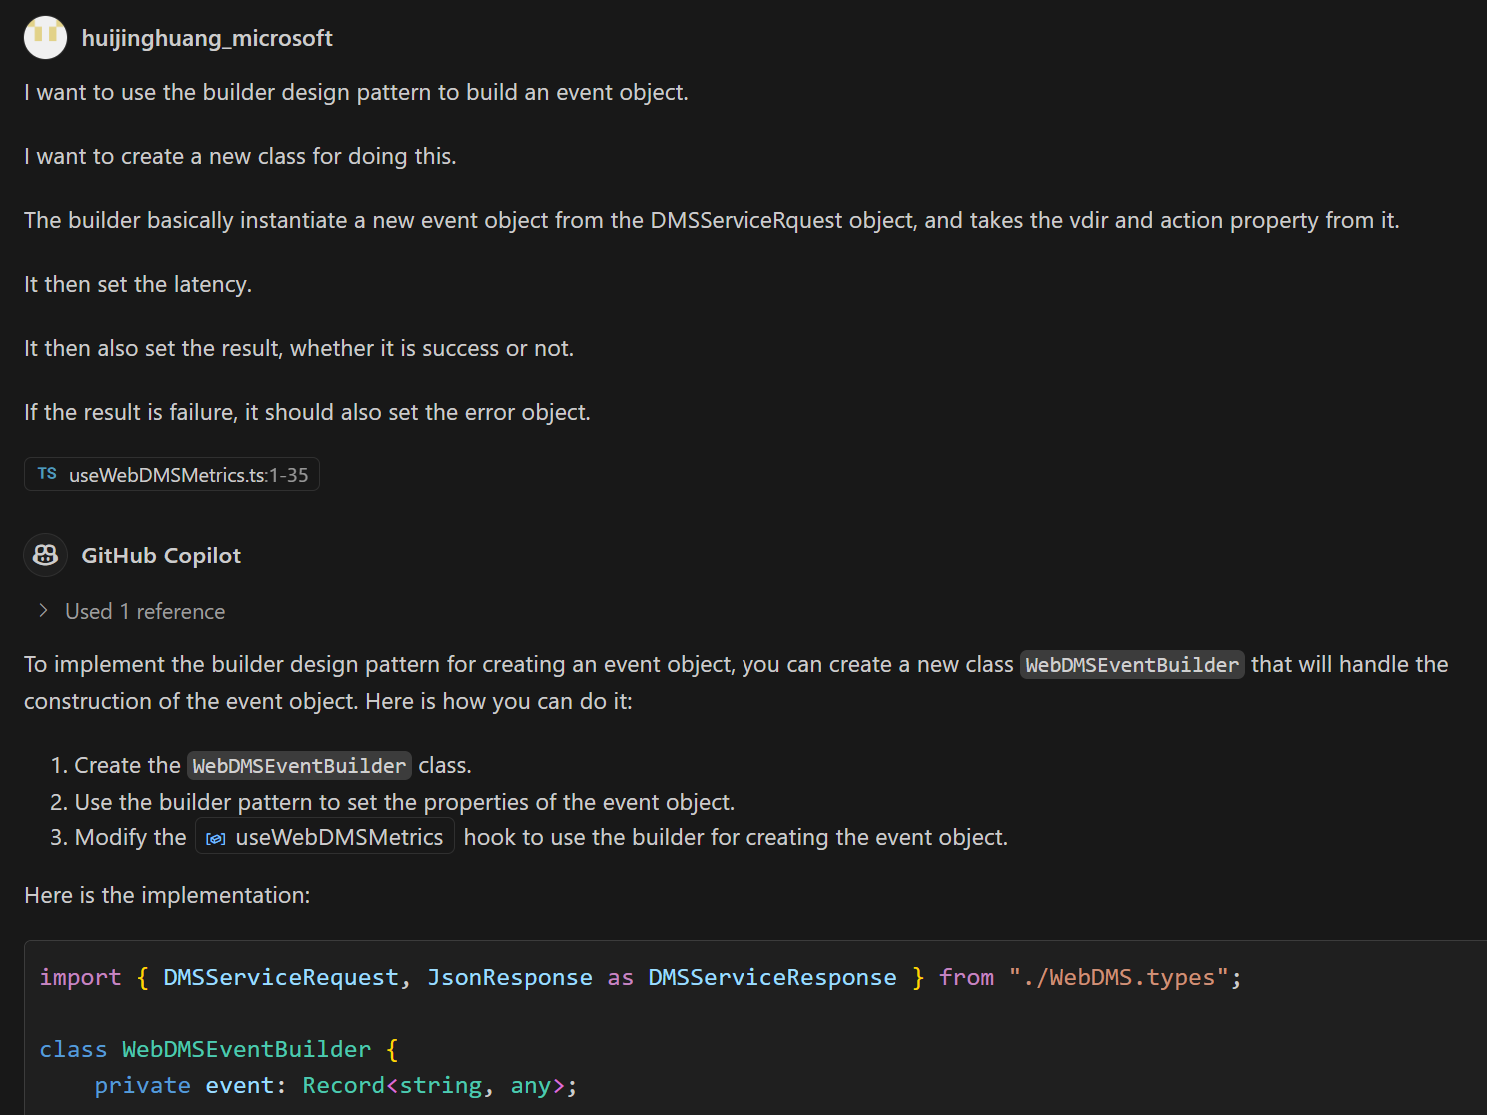Click the './WebDMS.types' string in the import
Screen dimensions: 1487x1115
pos(1118,977)
